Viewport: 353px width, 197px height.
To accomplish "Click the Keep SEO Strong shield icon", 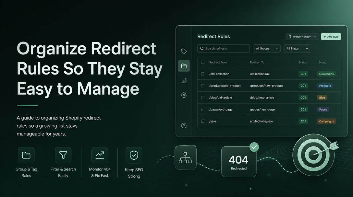I will (134, 155).
